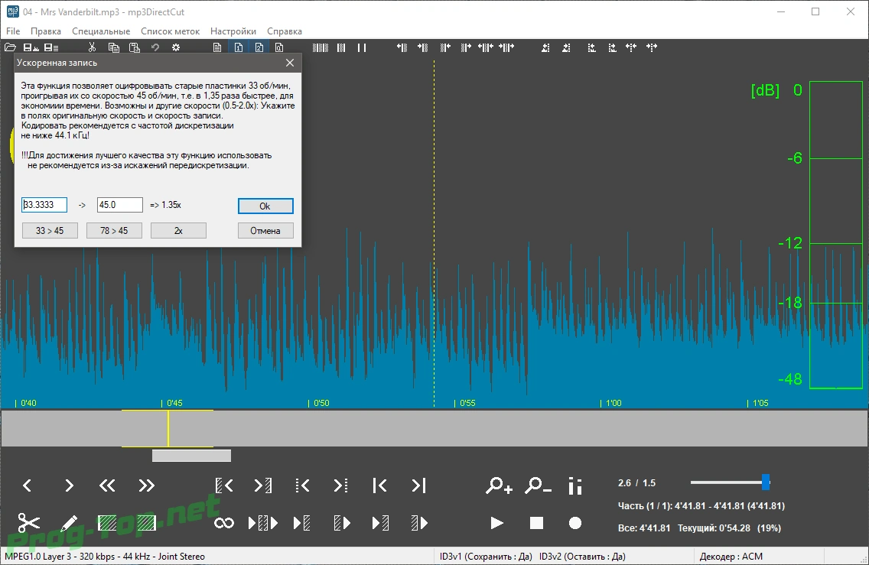The width and height of the screenshot is (869, 565).
Task: Stop playback with the square button
Action: pos(536,523)
